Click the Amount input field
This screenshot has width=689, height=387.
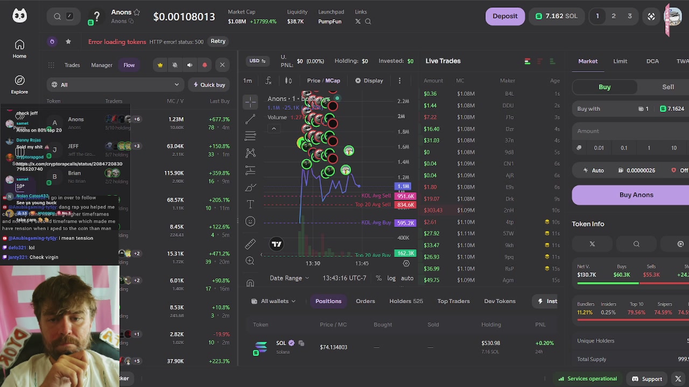pos(631,131)
